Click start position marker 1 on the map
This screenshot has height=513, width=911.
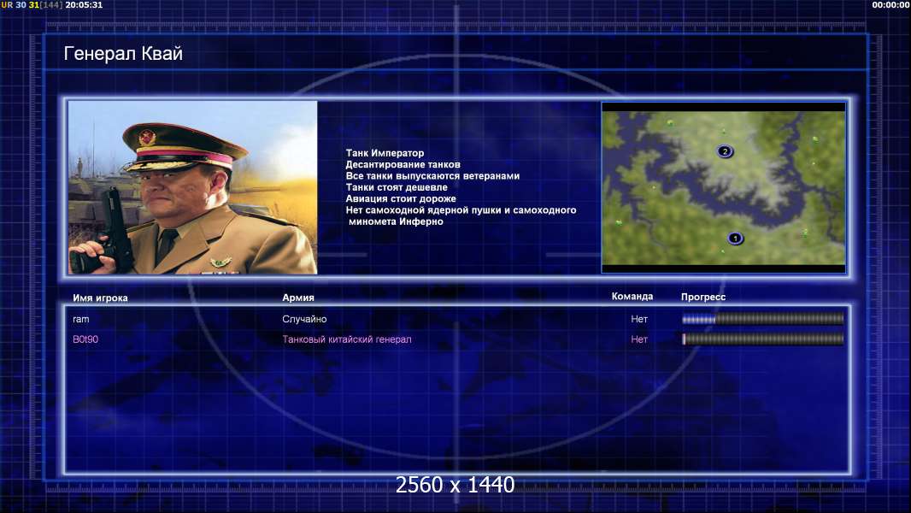(x=735, y=239)
